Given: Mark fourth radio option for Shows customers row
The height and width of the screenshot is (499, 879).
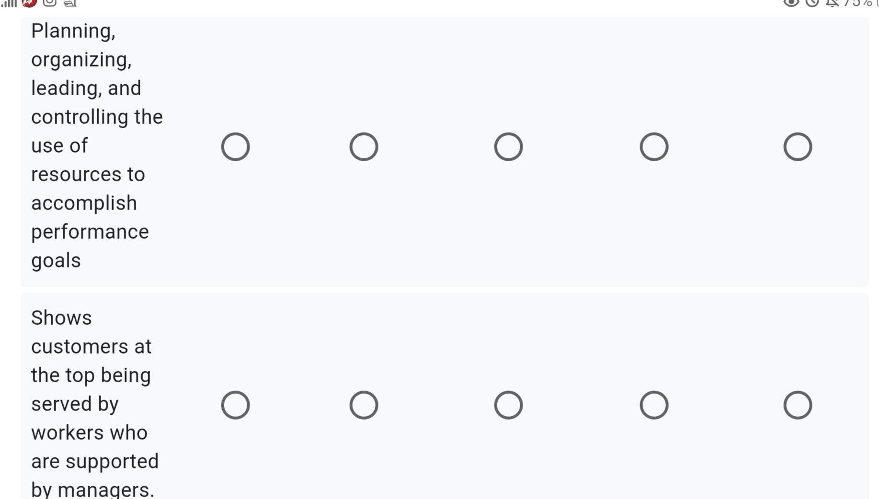Looking at the screenshot, I should (x=654, y=405).
